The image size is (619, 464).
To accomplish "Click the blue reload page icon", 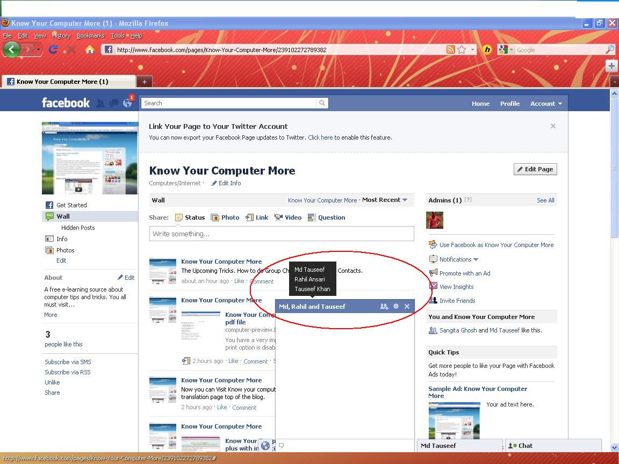I will tap(53, 49).
